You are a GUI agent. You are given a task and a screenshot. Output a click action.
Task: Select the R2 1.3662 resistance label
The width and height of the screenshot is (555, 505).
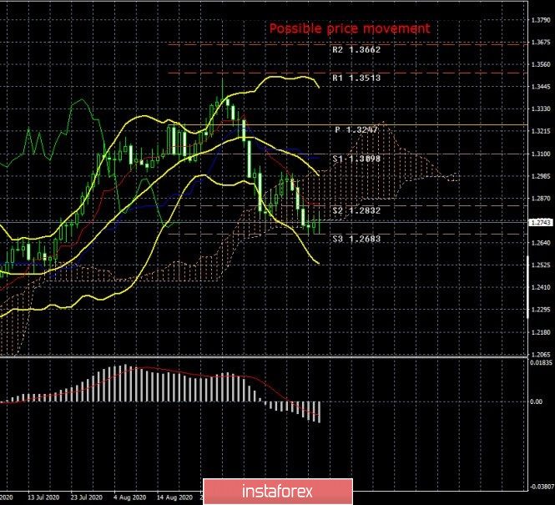point(356,49)
